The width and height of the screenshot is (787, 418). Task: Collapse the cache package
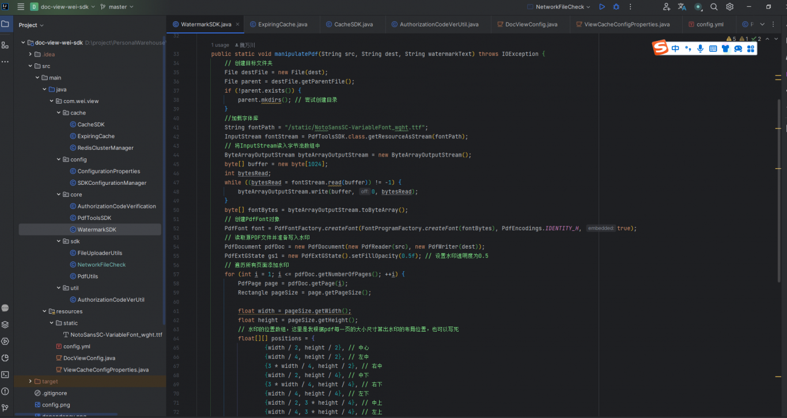point(59,113)
